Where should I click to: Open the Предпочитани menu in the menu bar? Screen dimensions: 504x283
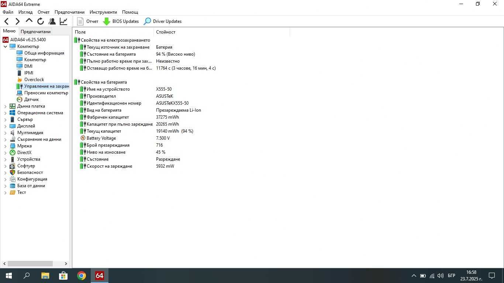point(69,12)
